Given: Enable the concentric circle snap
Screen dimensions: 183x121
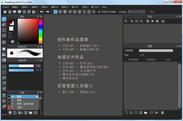Looking at the screenshot, I should tap(94, 12).
